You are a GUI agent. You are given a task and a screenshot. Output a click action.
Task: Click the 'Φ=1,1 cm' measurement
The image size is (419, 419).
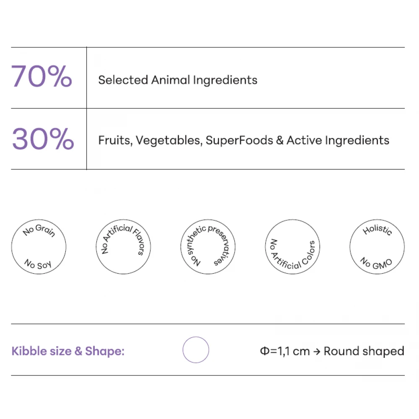tap(285, 351)
